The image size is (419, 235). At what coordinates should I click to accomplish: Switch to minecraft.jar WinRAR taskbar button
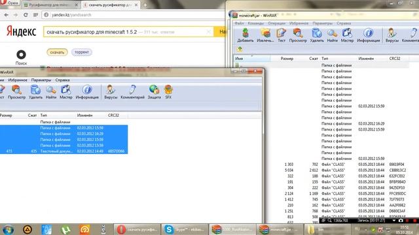(x=280, y=229)
